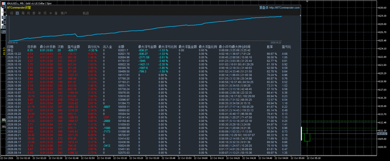The width and height of the screenshot is (390, 161).
Task: Open the http://MTCommander.com link
Action: click(284, 8)
